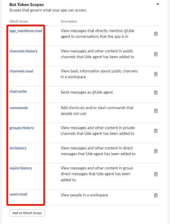Open the chat:write scope link
170x224 pixels.
click(x=18, y=92)
